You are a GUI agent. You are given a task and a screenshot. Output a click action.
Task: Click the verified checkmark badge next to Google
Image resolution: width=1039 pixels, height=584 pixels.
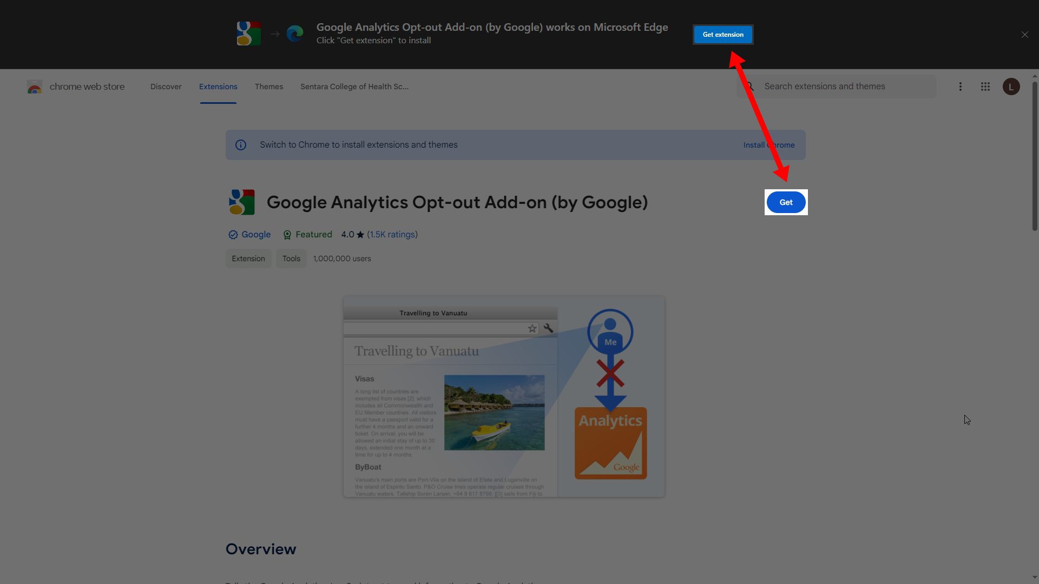tap(233, 235)
